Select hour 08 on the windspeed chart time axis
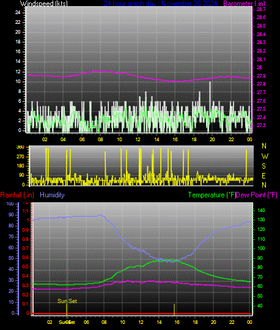Screen dimensions: 280x330 (100, 139)
